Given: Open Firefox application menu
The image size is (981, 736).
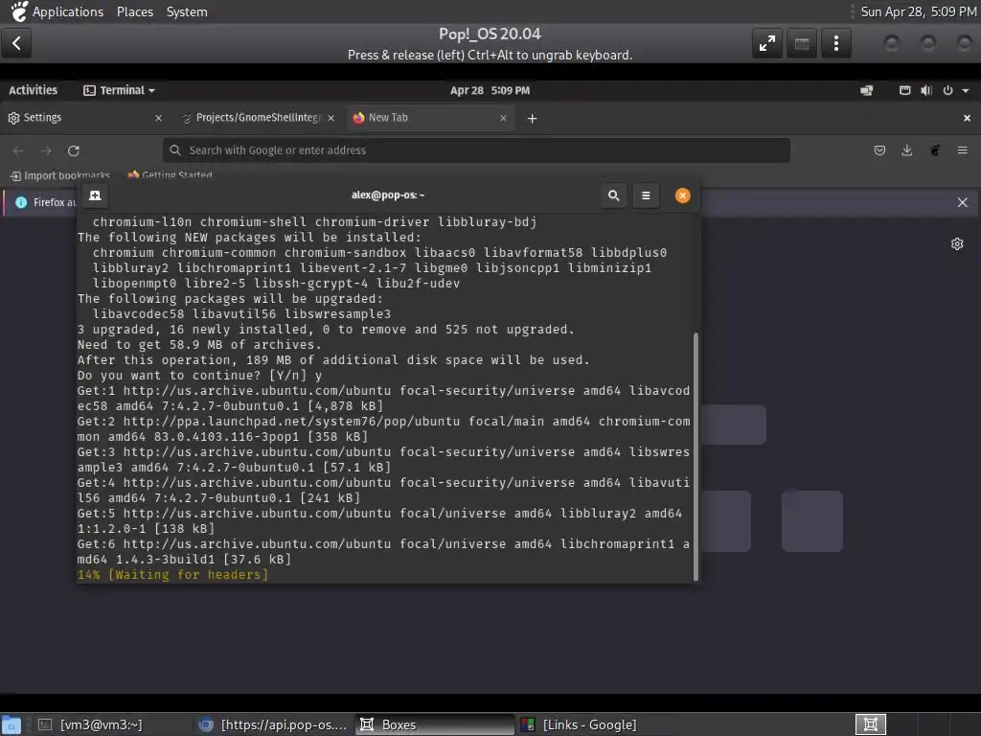Looking at the screenshot, I should pyautogui.click(x=962, y=150).
